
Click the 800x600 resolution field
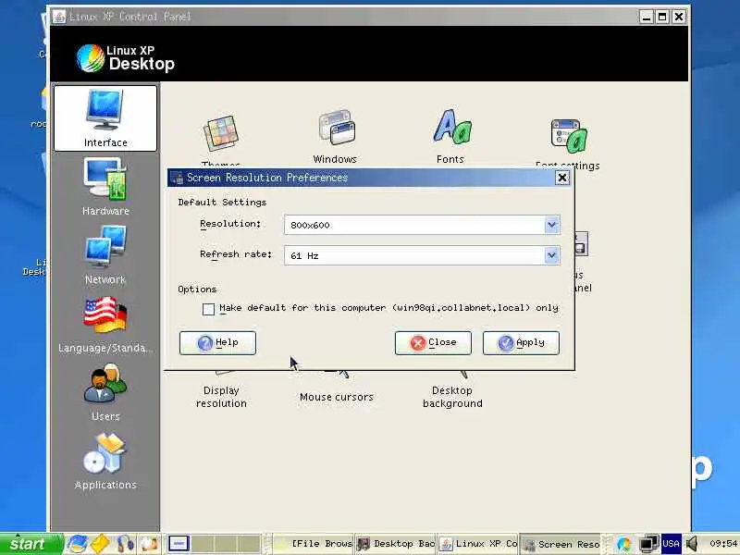(422, 225)
